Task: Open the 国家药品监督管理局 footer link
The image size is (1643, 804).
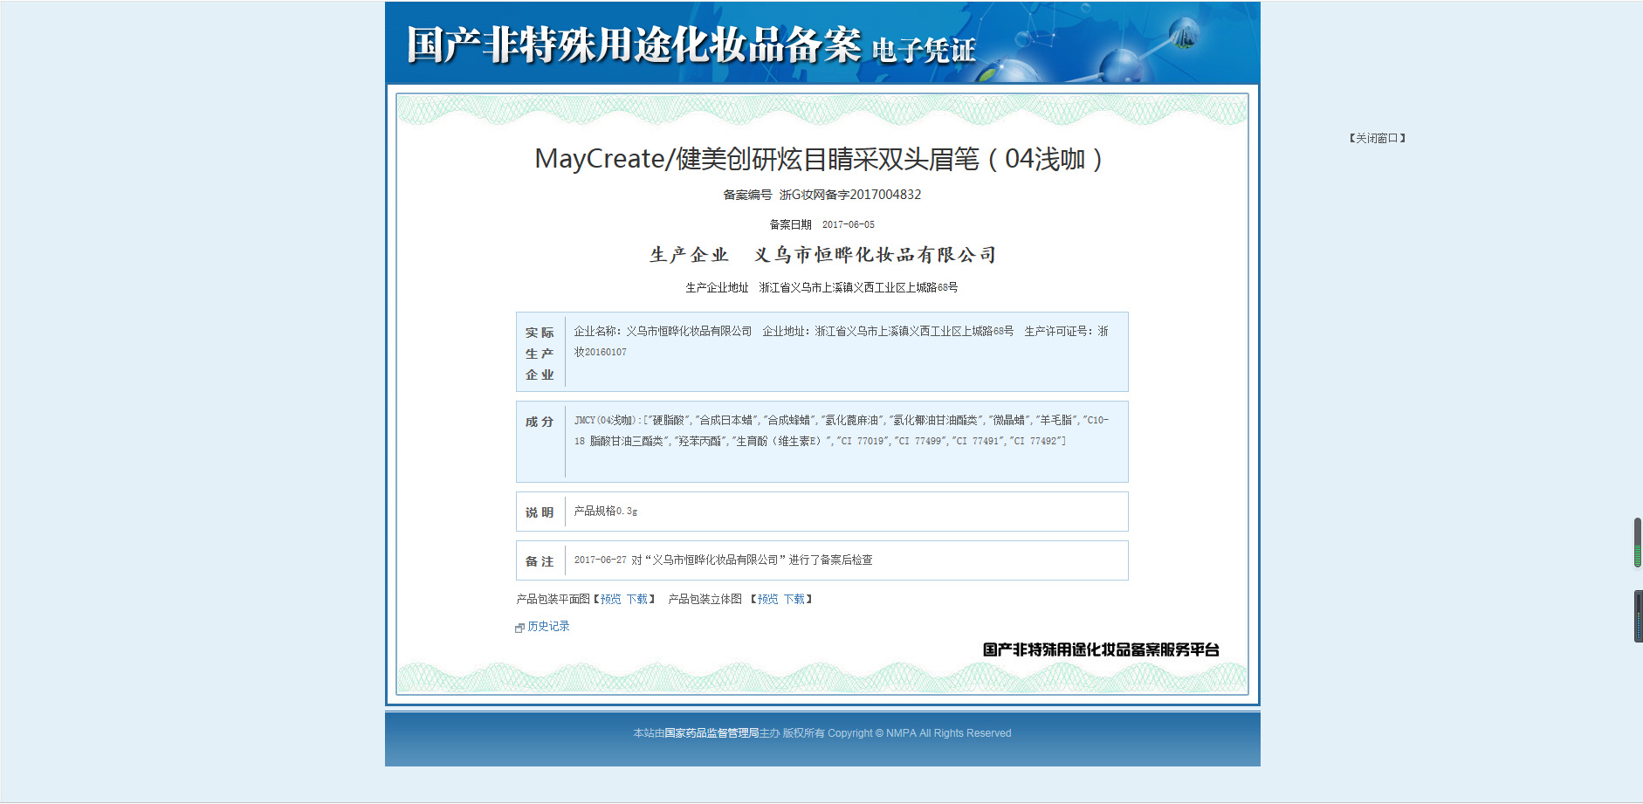Action: click(712, 733)
